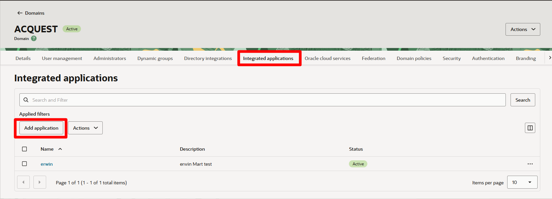This screenshot has height=199, width=552.
Task: Sort by Name using the arrow icon
Action: coord(60,149)
